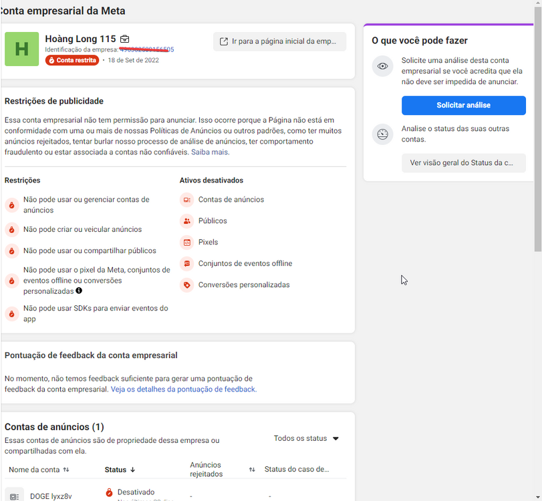The height and width of the screenshot is (501, 542).
Task: Click the 18 de Set de 2022 date
Action: 134,60
